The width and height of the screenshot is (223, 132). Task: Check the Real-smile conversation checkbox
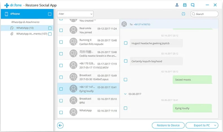point(61,30)
